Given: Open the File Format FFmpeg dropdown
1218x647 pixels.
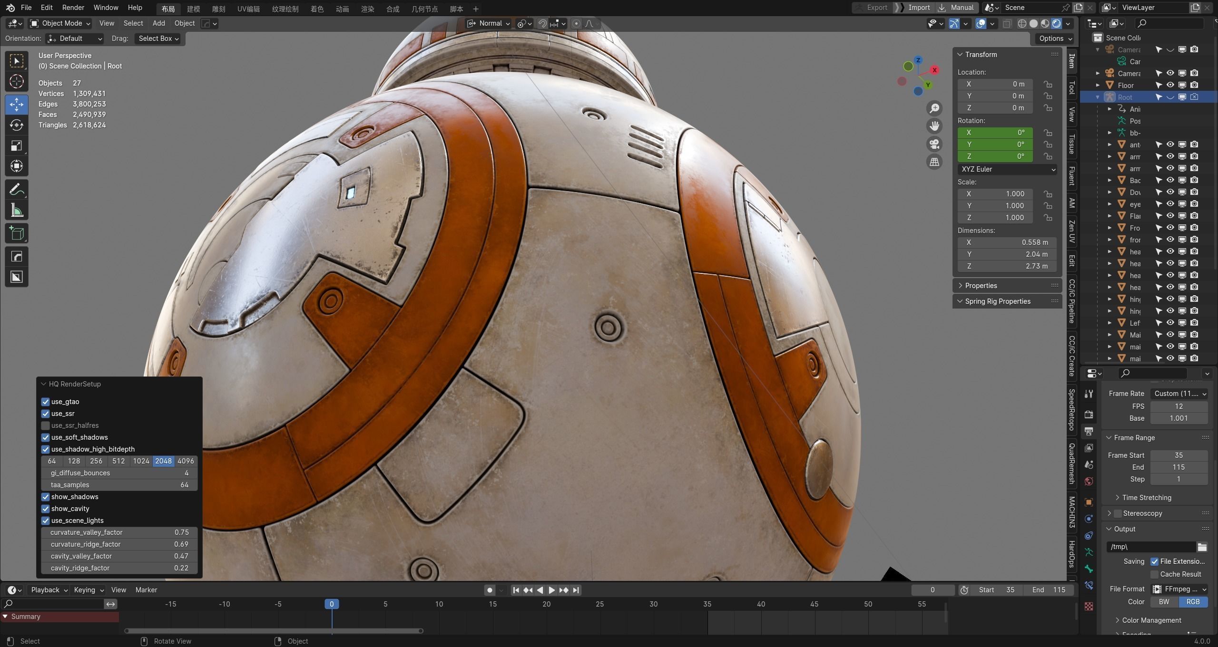Looking at the screenshot, I should point(1179,589).
